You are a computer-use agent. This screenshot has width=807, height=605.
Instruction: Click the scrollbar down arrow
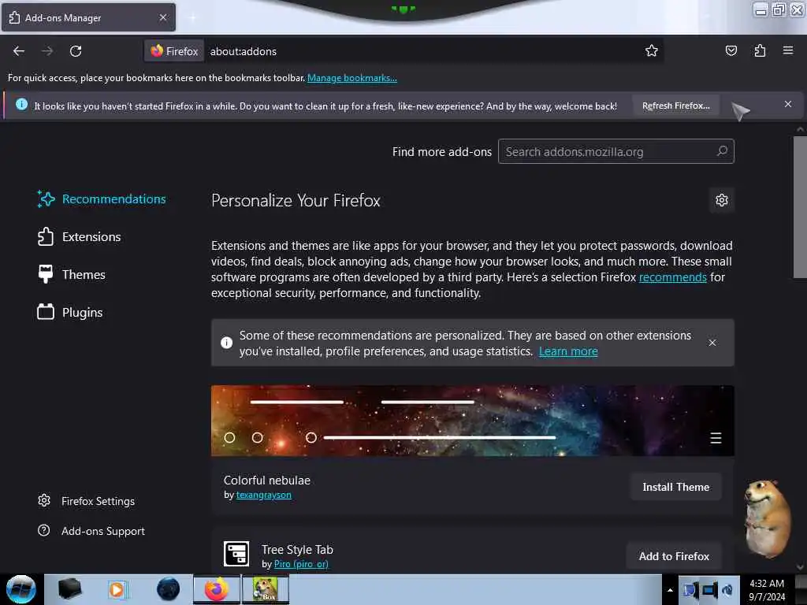(x=800, y=567)
